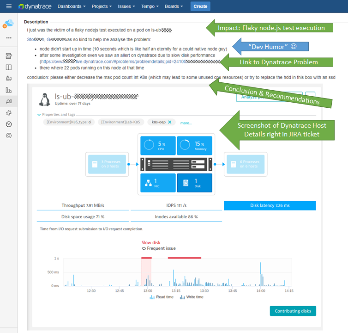Switch to the Disk space usage 71 % tab

pos(83,216)
